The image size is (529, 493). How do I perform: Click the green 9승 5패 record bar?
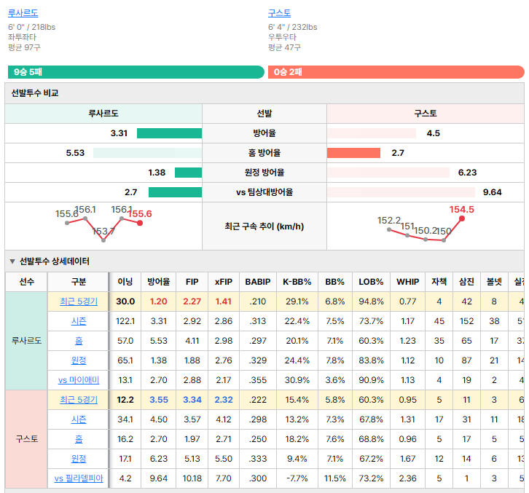136,72
